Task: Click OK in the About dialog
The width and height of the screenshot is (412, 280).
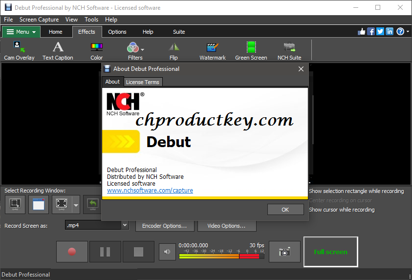Action: 285,210
